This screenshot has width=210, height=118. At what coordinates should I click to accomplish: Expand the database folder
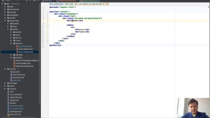coord(5,15)
